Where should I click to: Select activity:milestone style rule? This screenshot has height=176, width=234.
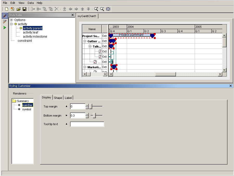(x=35, y=37)
